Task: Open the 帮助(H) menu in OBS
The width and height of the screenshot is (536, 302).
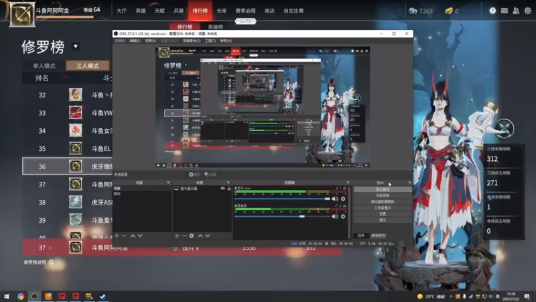Action: [x=226, y=41]
